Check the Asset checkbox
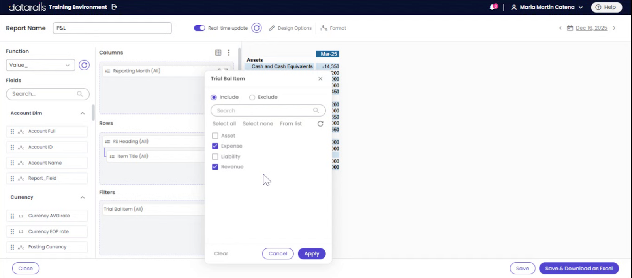The height and width of the screenshot is (278, 632). pyautogui.click(x=215, y=136)
